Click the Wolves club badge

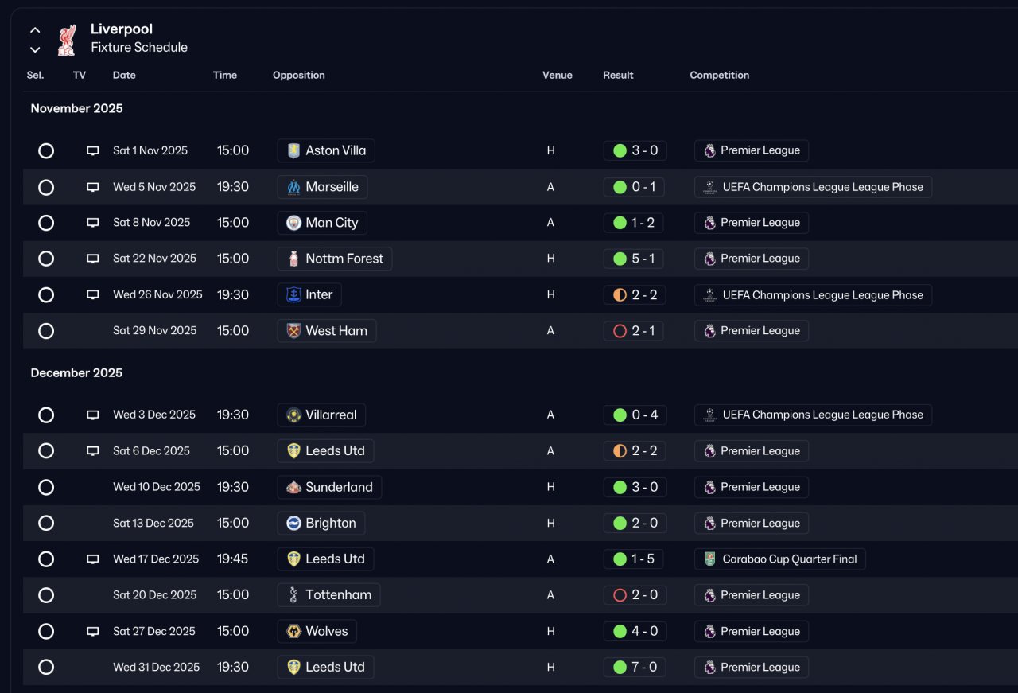pos(293,631)
